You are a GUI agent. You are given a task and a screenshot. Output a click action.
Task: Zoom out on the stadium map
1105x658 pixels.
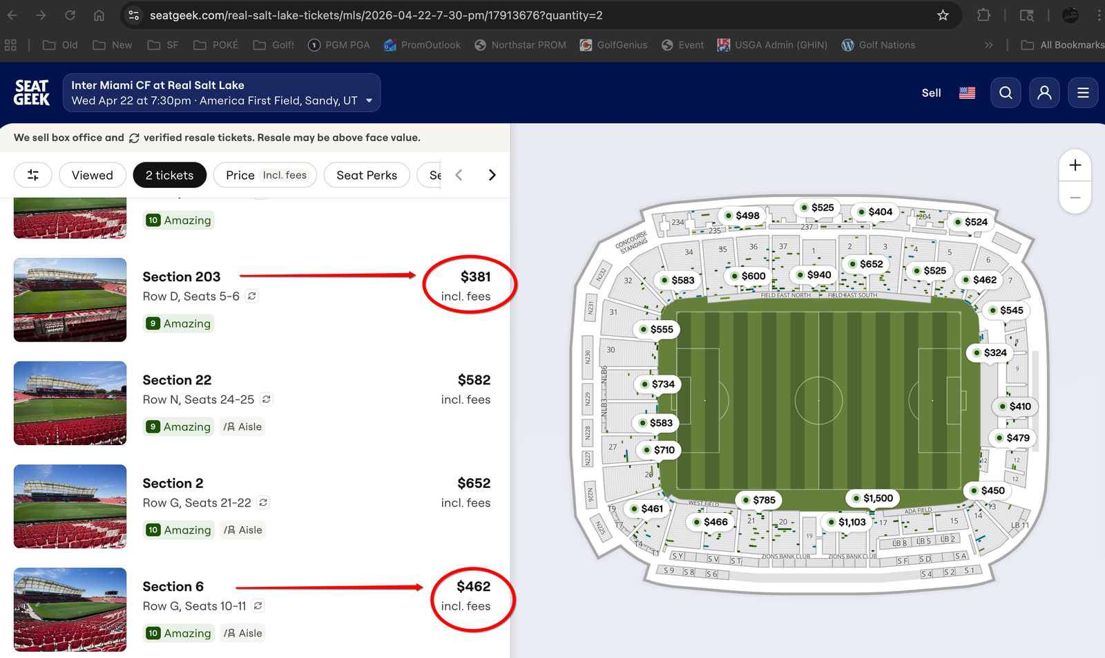[1075, 198]
